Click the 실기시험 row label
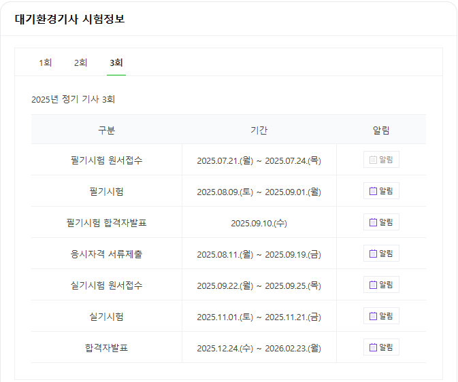Image resolution: width=458 pixels, height=382 pixels. click(x=107, y=316)
